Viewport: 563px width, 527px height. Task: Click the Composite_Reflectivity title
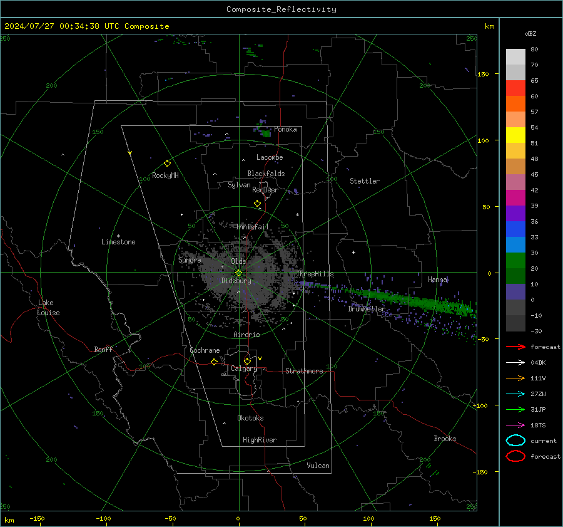(x=281, y=9)
